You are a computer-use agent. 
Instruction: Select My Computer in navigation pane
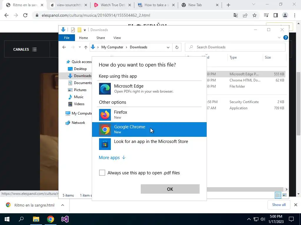coord(79,113)
